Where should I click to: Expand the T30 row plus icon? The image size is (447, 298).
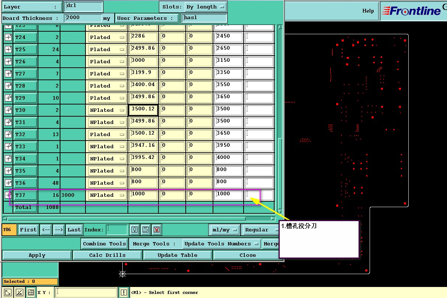8,110
